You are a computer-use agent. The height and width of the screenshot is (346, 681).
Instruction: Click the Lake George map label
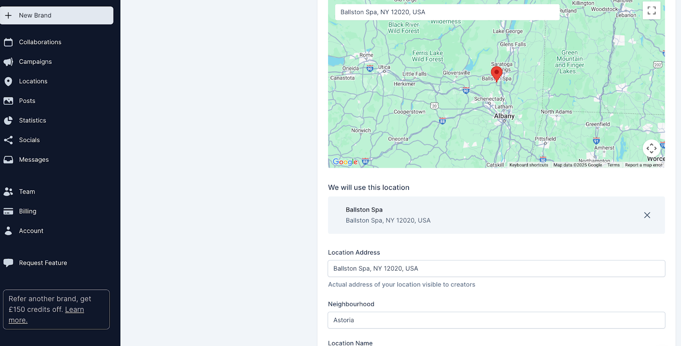[508, 31]
